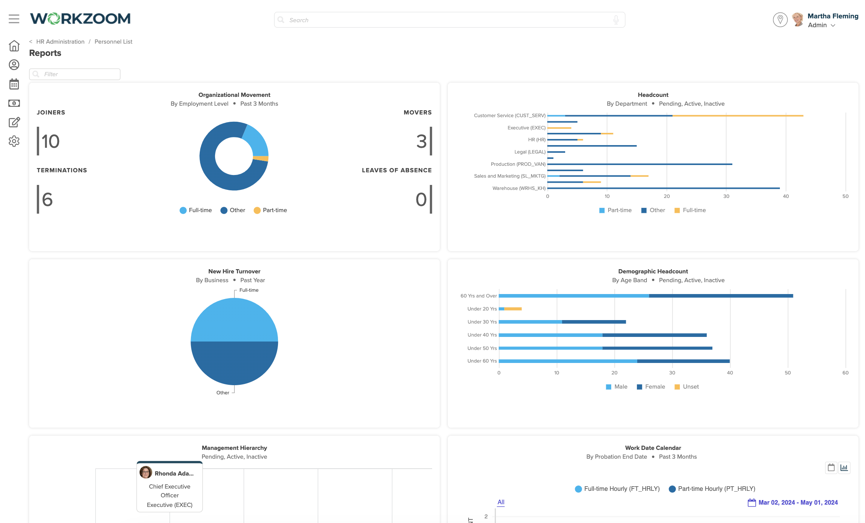The height and width of the screenshot is (523, 865).
Task: Click the date range Mar 02 2024 - May 01 2024
Action: coord(798,502)
